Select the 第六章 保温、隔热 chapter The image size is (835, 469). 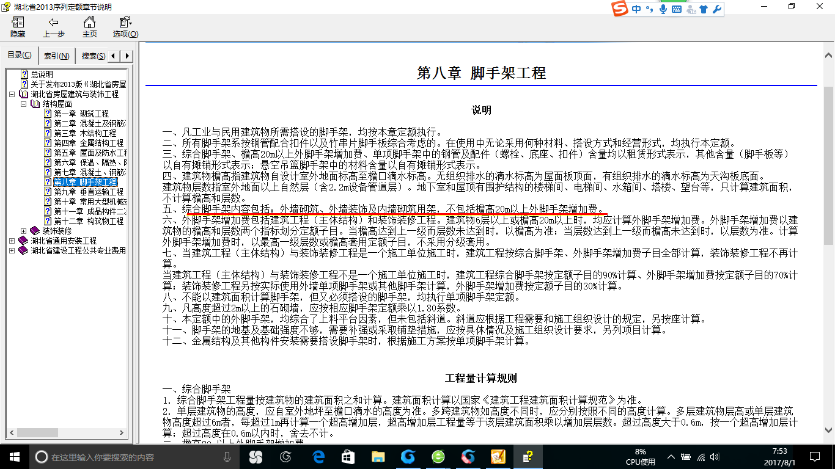tap(90, 162)
